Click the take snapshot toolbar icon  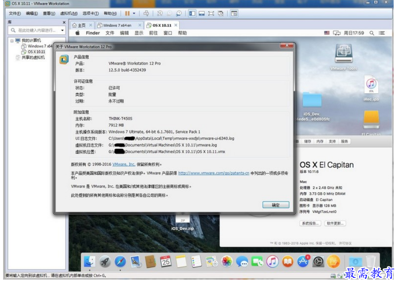(x=160, y=13)
